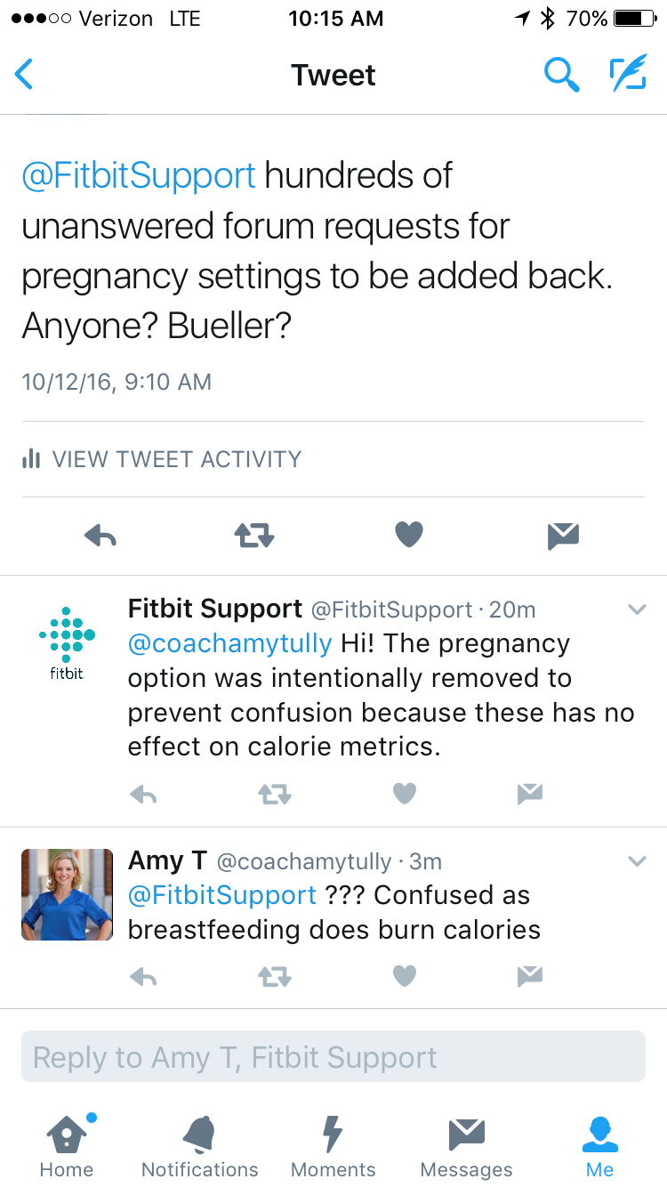The image size is (667, 1187).
Task: Retweet Fitbit Support's reply
Action: click(275, 794)
